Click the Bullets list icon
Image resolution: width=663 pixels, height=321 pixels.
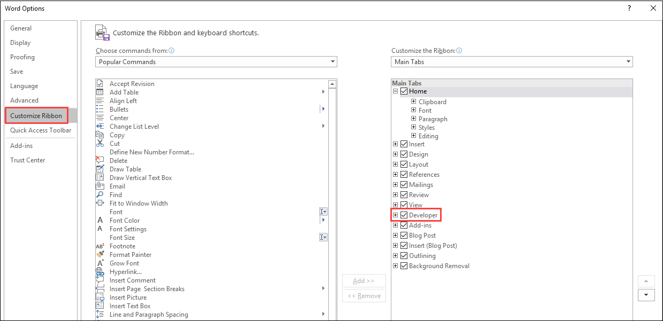pos(99,109)
